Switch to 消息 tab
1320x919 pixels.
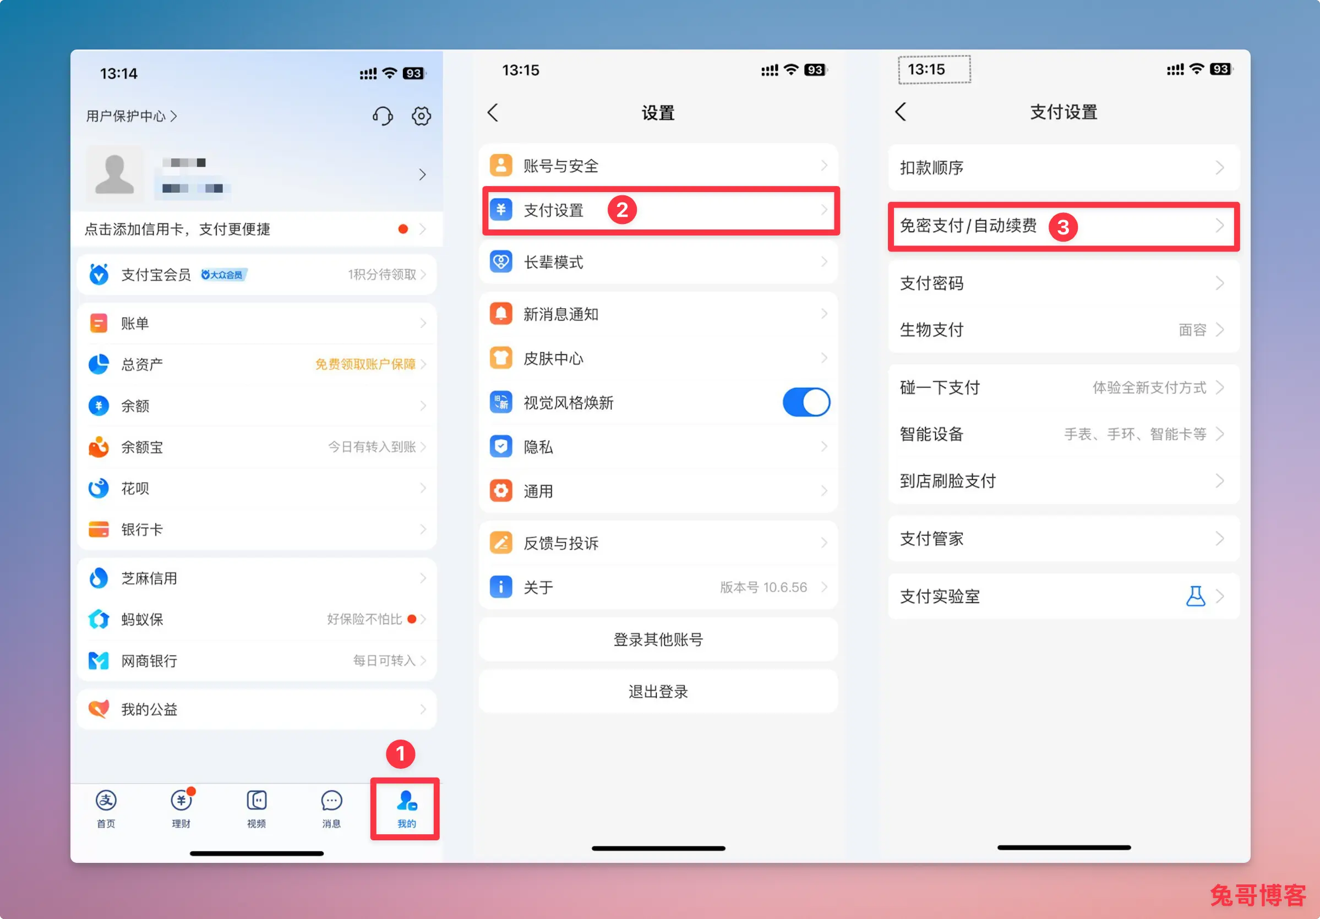click(x=331, y=809)
